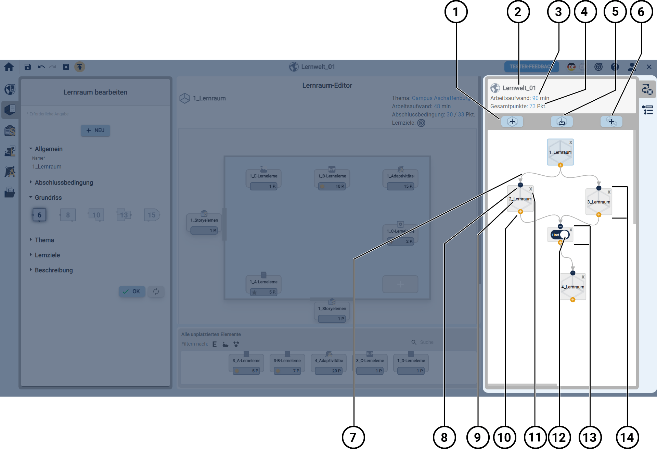The width and height of the screenshot is (657, 449).
Task: Click the add new learning room button
Action: [512, 122]
